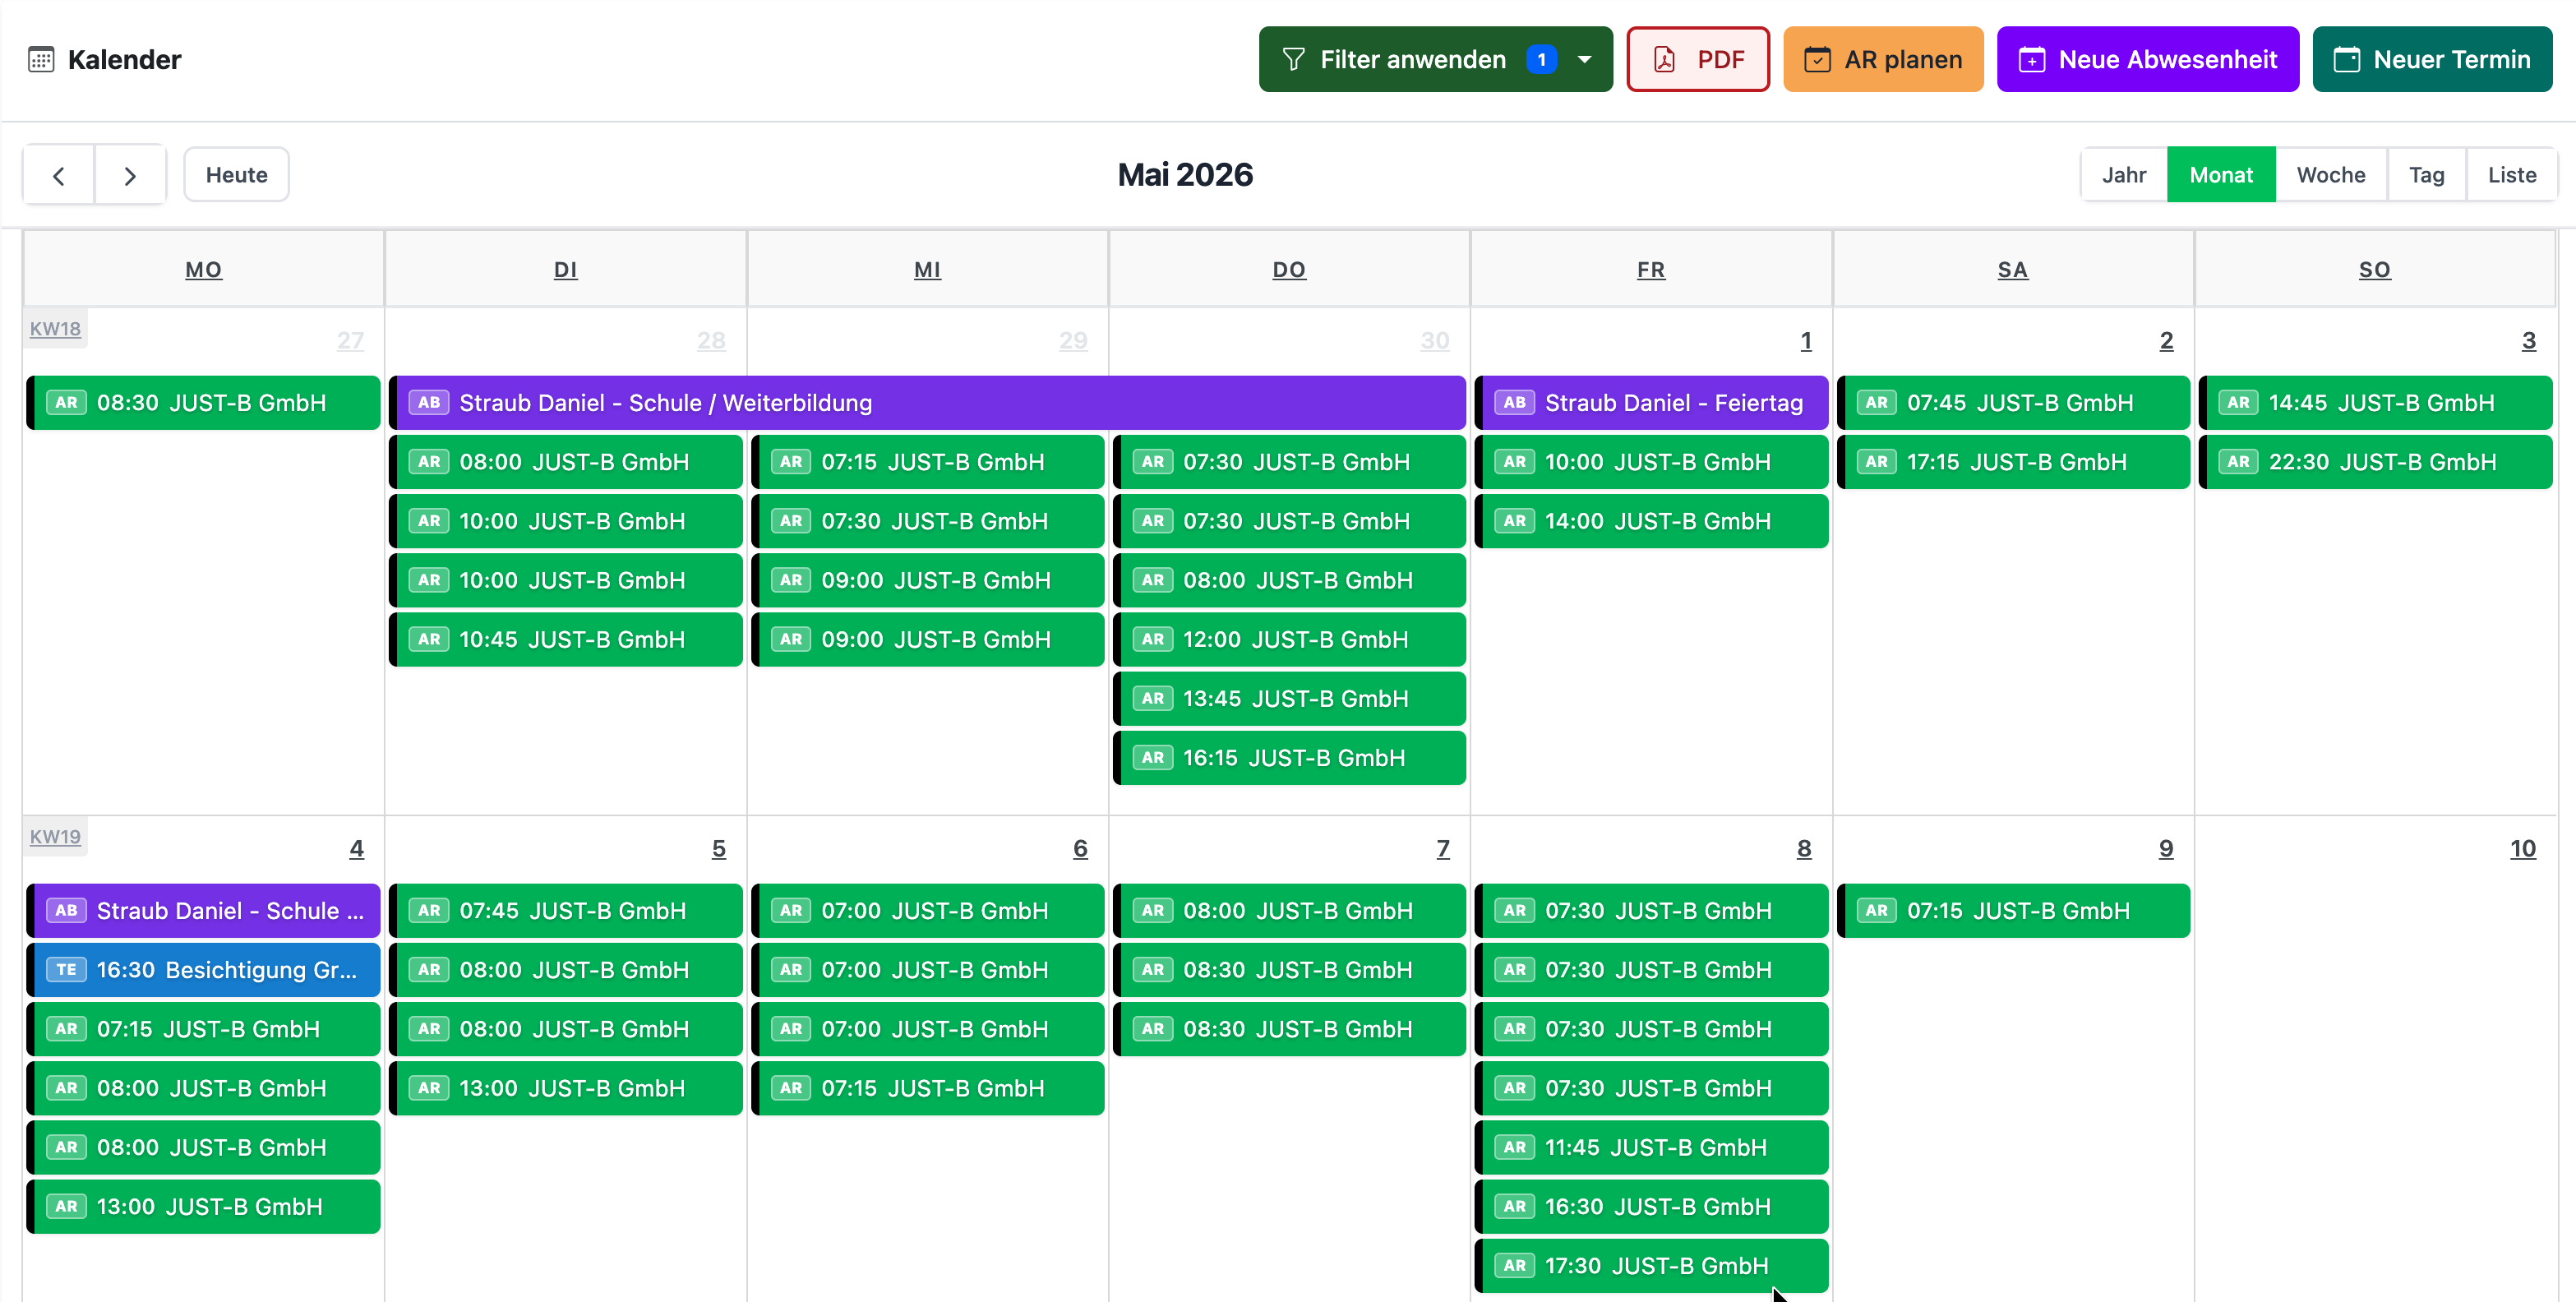Click AB badge on Schule / Weiterbildung bar

pyautogui.click(x=428, y=403)
